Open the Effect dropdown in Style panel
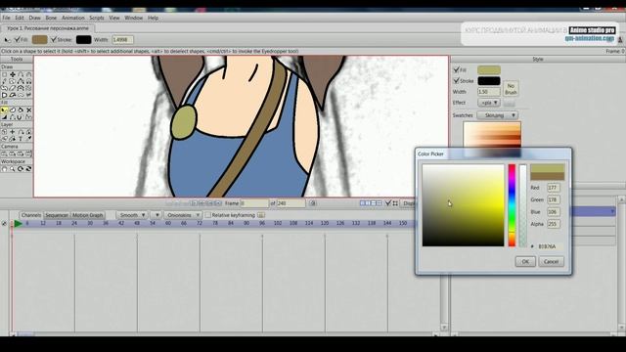626x352 pixels. point(489,103)
